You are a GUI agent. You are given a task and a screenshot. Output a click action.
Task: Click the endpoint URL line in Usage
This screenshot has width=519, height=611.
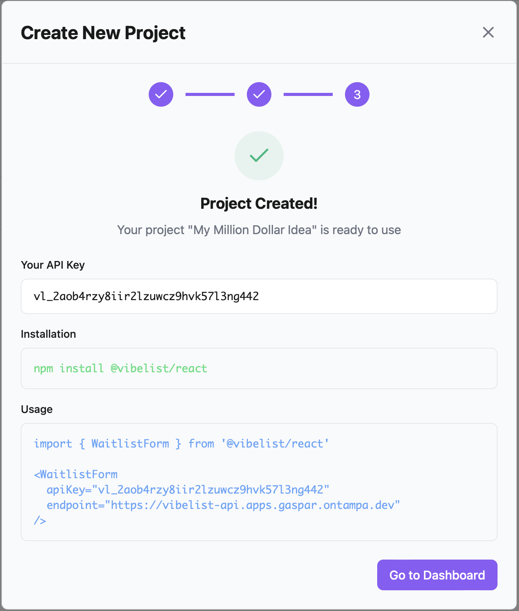pos(223,505)
